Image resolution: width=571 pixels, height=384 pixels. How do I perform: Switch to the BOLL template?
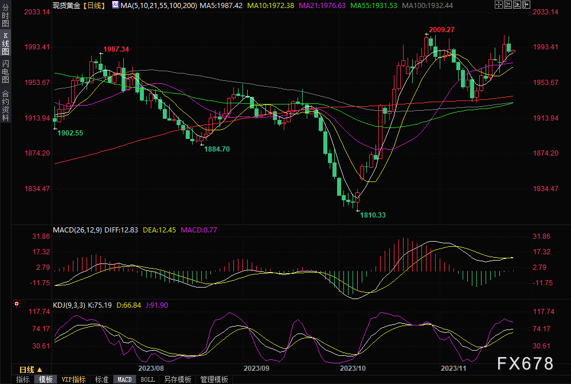click(x=147, y=379)
